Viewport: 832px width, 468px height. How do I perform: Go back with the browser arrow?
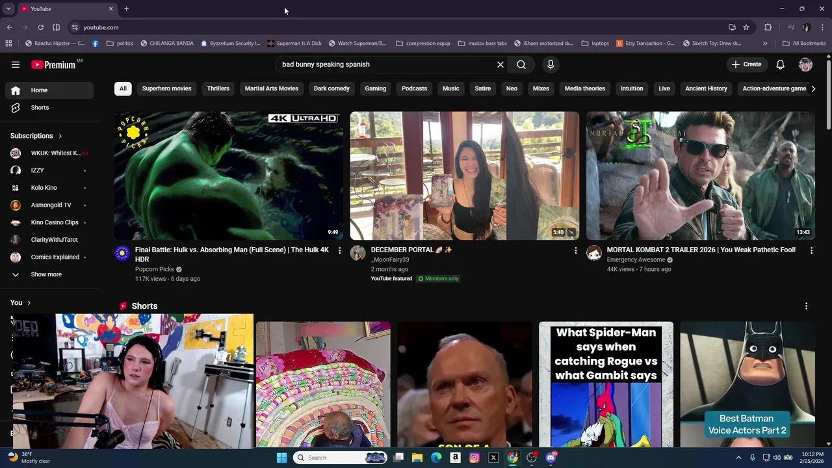click(x=9, y=27)
